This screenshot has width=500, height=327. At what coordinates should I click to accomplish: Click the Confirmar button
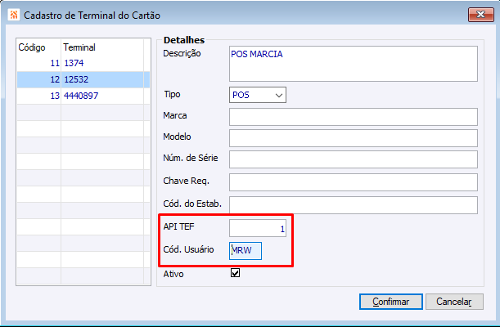point(390,302)
